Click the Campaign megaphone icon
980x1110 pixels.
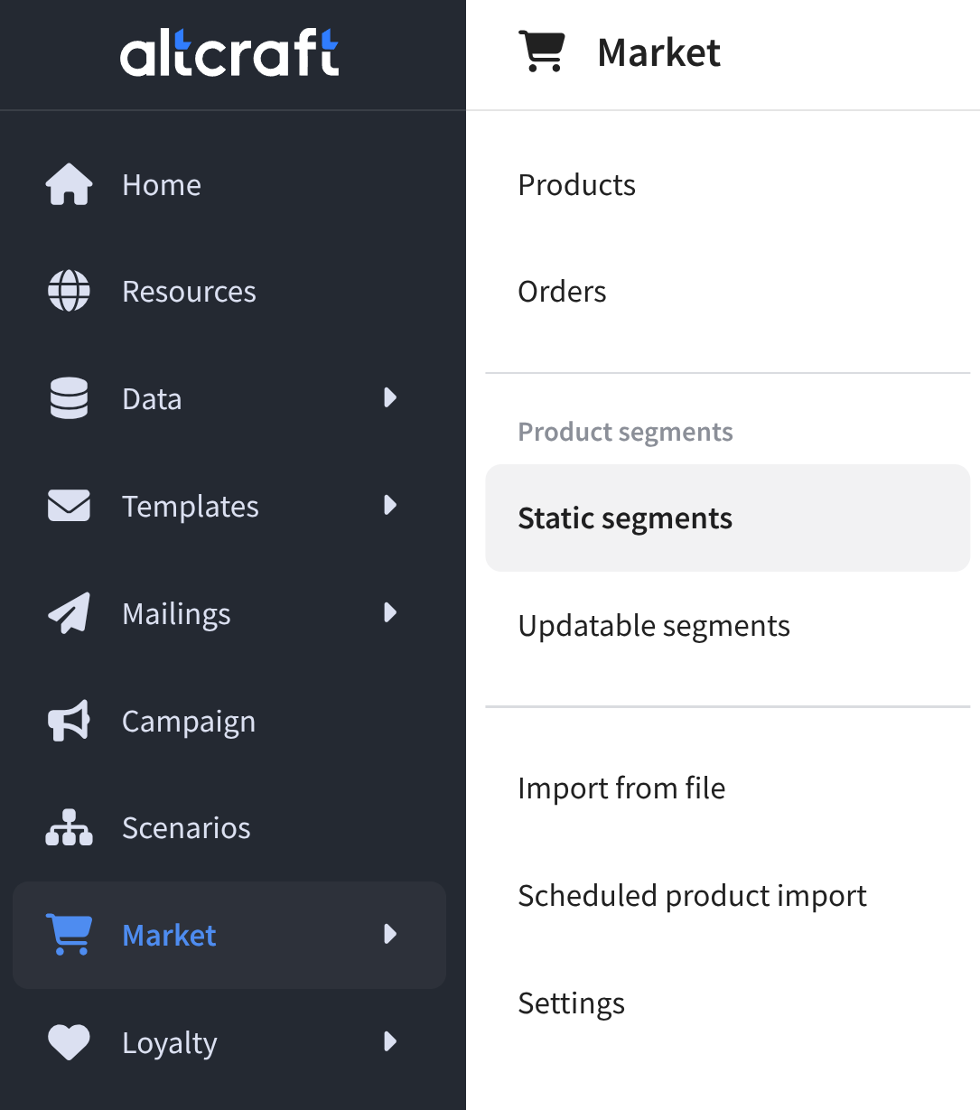70,721
